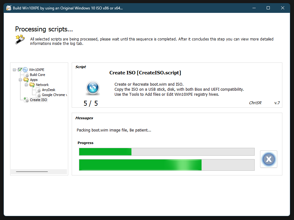Click the Create ISO script refresh disc icon
This screenshot has height=220, width=294.
93,88
